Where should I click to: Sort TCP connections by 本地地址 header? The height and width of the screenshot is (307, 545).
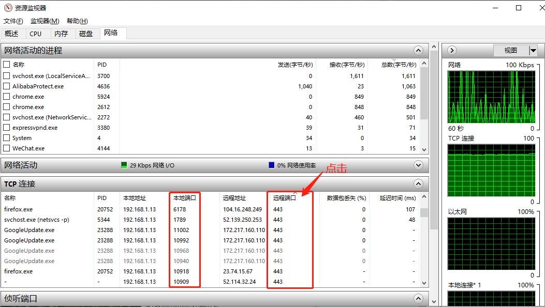pos(135,198)
